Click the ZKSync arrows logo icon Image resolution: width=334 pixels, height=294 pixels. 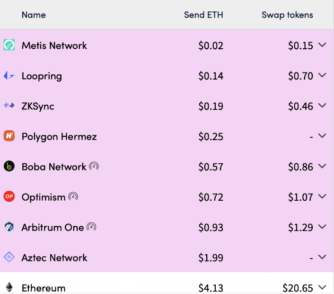click(9, 105)
